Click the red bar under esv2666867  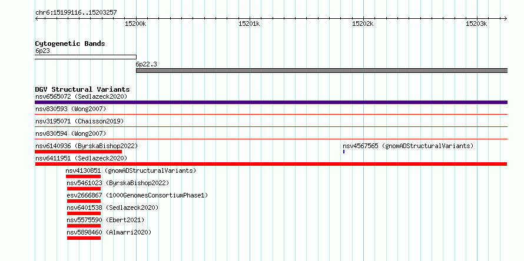click(x=84, y=201)
